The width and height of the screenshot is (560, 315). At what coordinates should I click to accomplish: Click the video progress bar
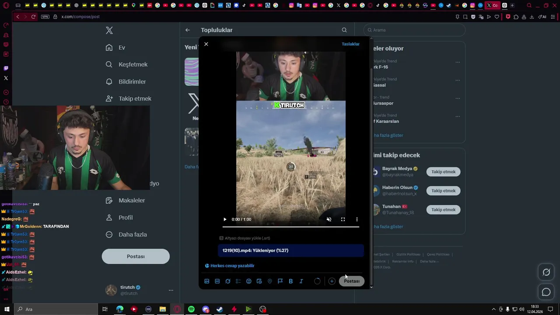(291, 227)
